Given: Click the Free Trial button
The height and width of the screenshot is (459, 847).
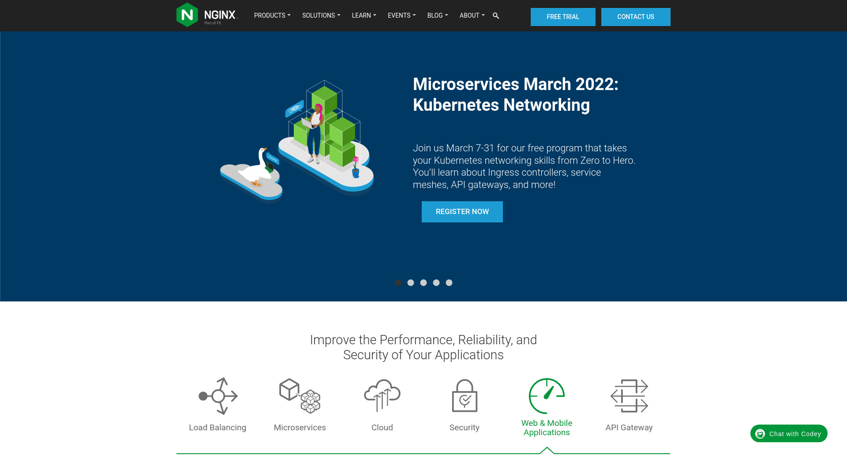Looking at the screenshot, I should [x=562, y=17].
